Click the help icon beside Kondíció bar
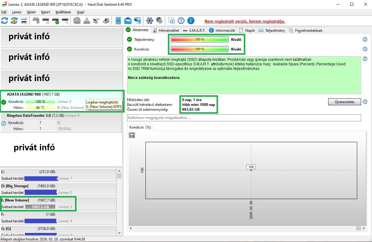The image size is (372, 242). pyautogui.click(x=365, y=49)
